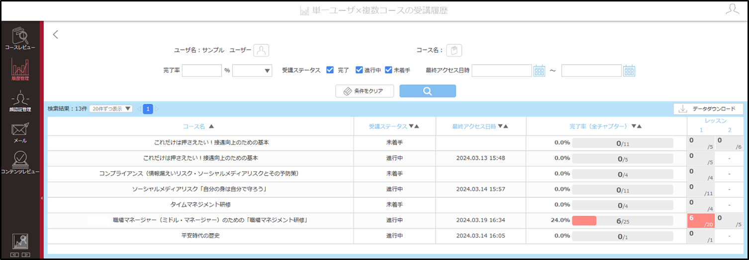
Task: Click the 2024.03.14 15:57 access date cell
Action: 480,189
